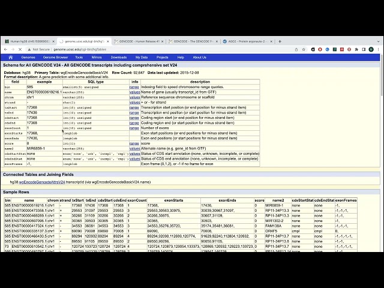Screen dimensions: 384x288
Task: Click range link for cdsEnd field
Action: tap(134, 123)
